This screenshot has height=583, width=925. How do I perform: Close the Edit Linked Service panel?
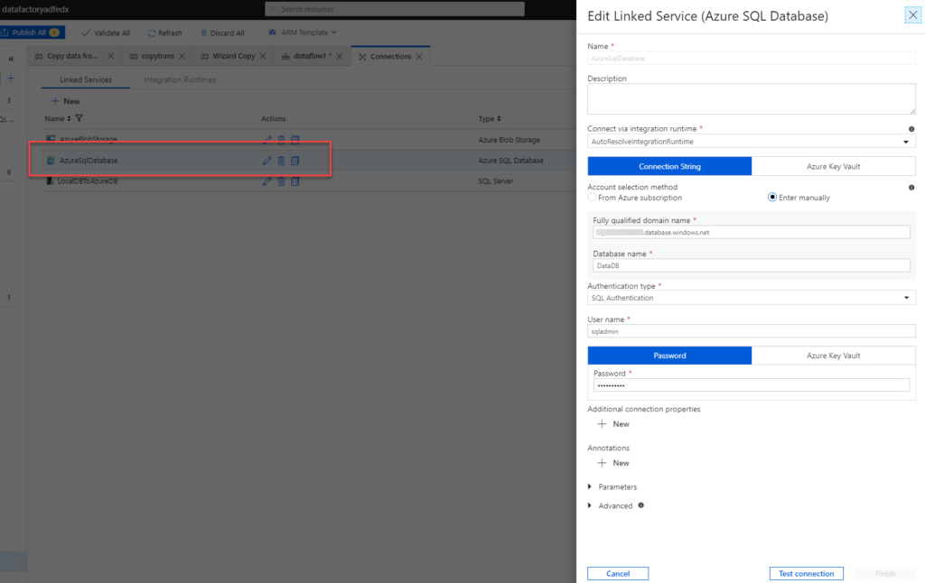click(912, 15)
